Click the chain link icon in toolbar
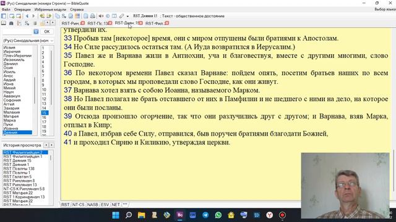The width and height of the screenshot is (396, 222). click(x=121, y=16)
